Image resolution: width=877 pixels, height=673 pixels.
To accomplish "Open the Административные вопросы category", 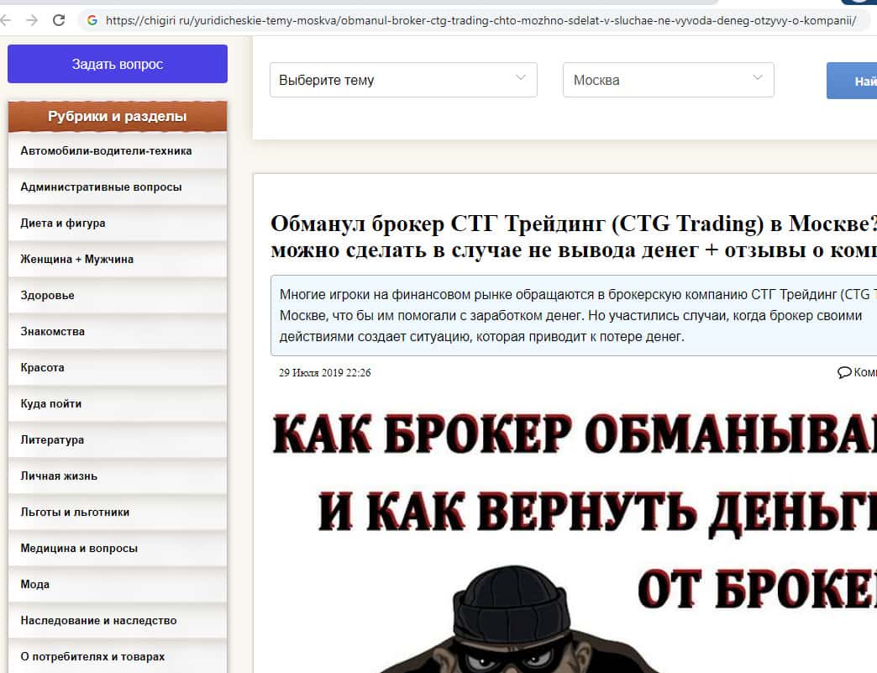I will 118,187.
